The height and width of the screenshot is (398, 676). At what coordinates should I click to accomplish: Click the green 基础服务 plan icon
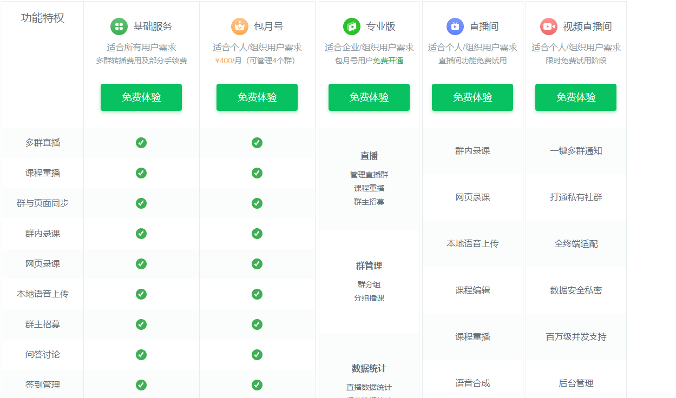[119, 26]
